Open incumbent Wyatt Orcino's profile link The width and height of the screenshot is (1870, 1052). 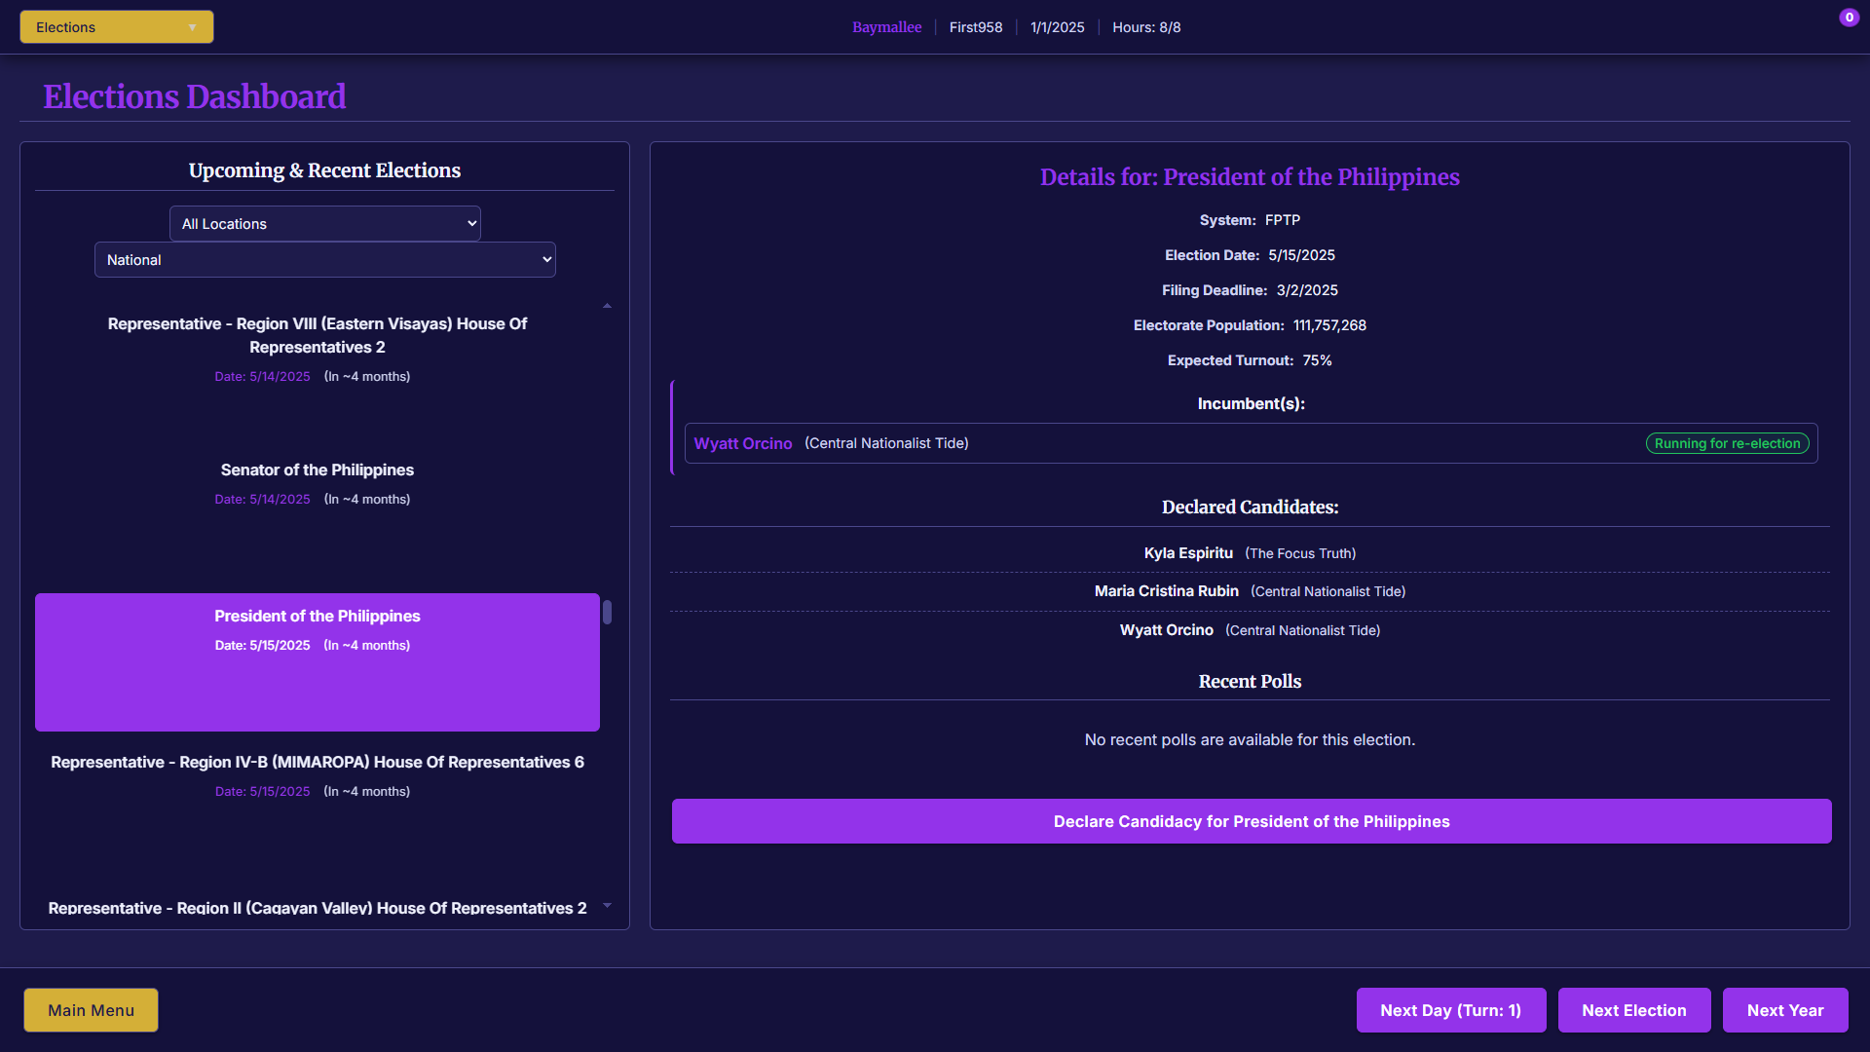(x=742, y=444)
